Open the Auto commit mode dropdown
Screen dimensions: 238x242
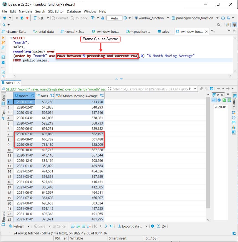(114, 18)
